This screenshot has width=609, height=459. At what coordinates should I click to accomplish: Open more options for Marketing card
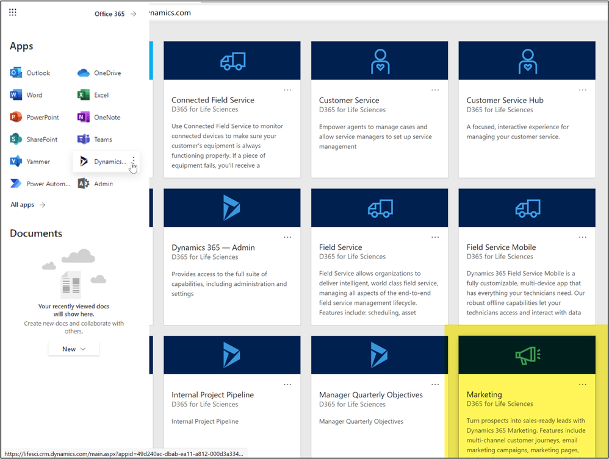pyautogui.click(x=583, y=385)
